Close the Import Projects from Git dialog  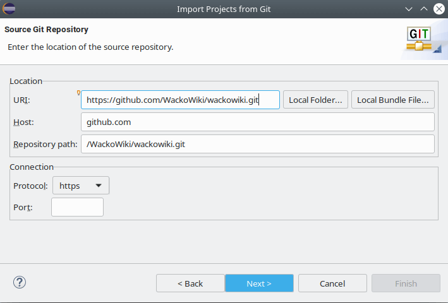(438, 9)
